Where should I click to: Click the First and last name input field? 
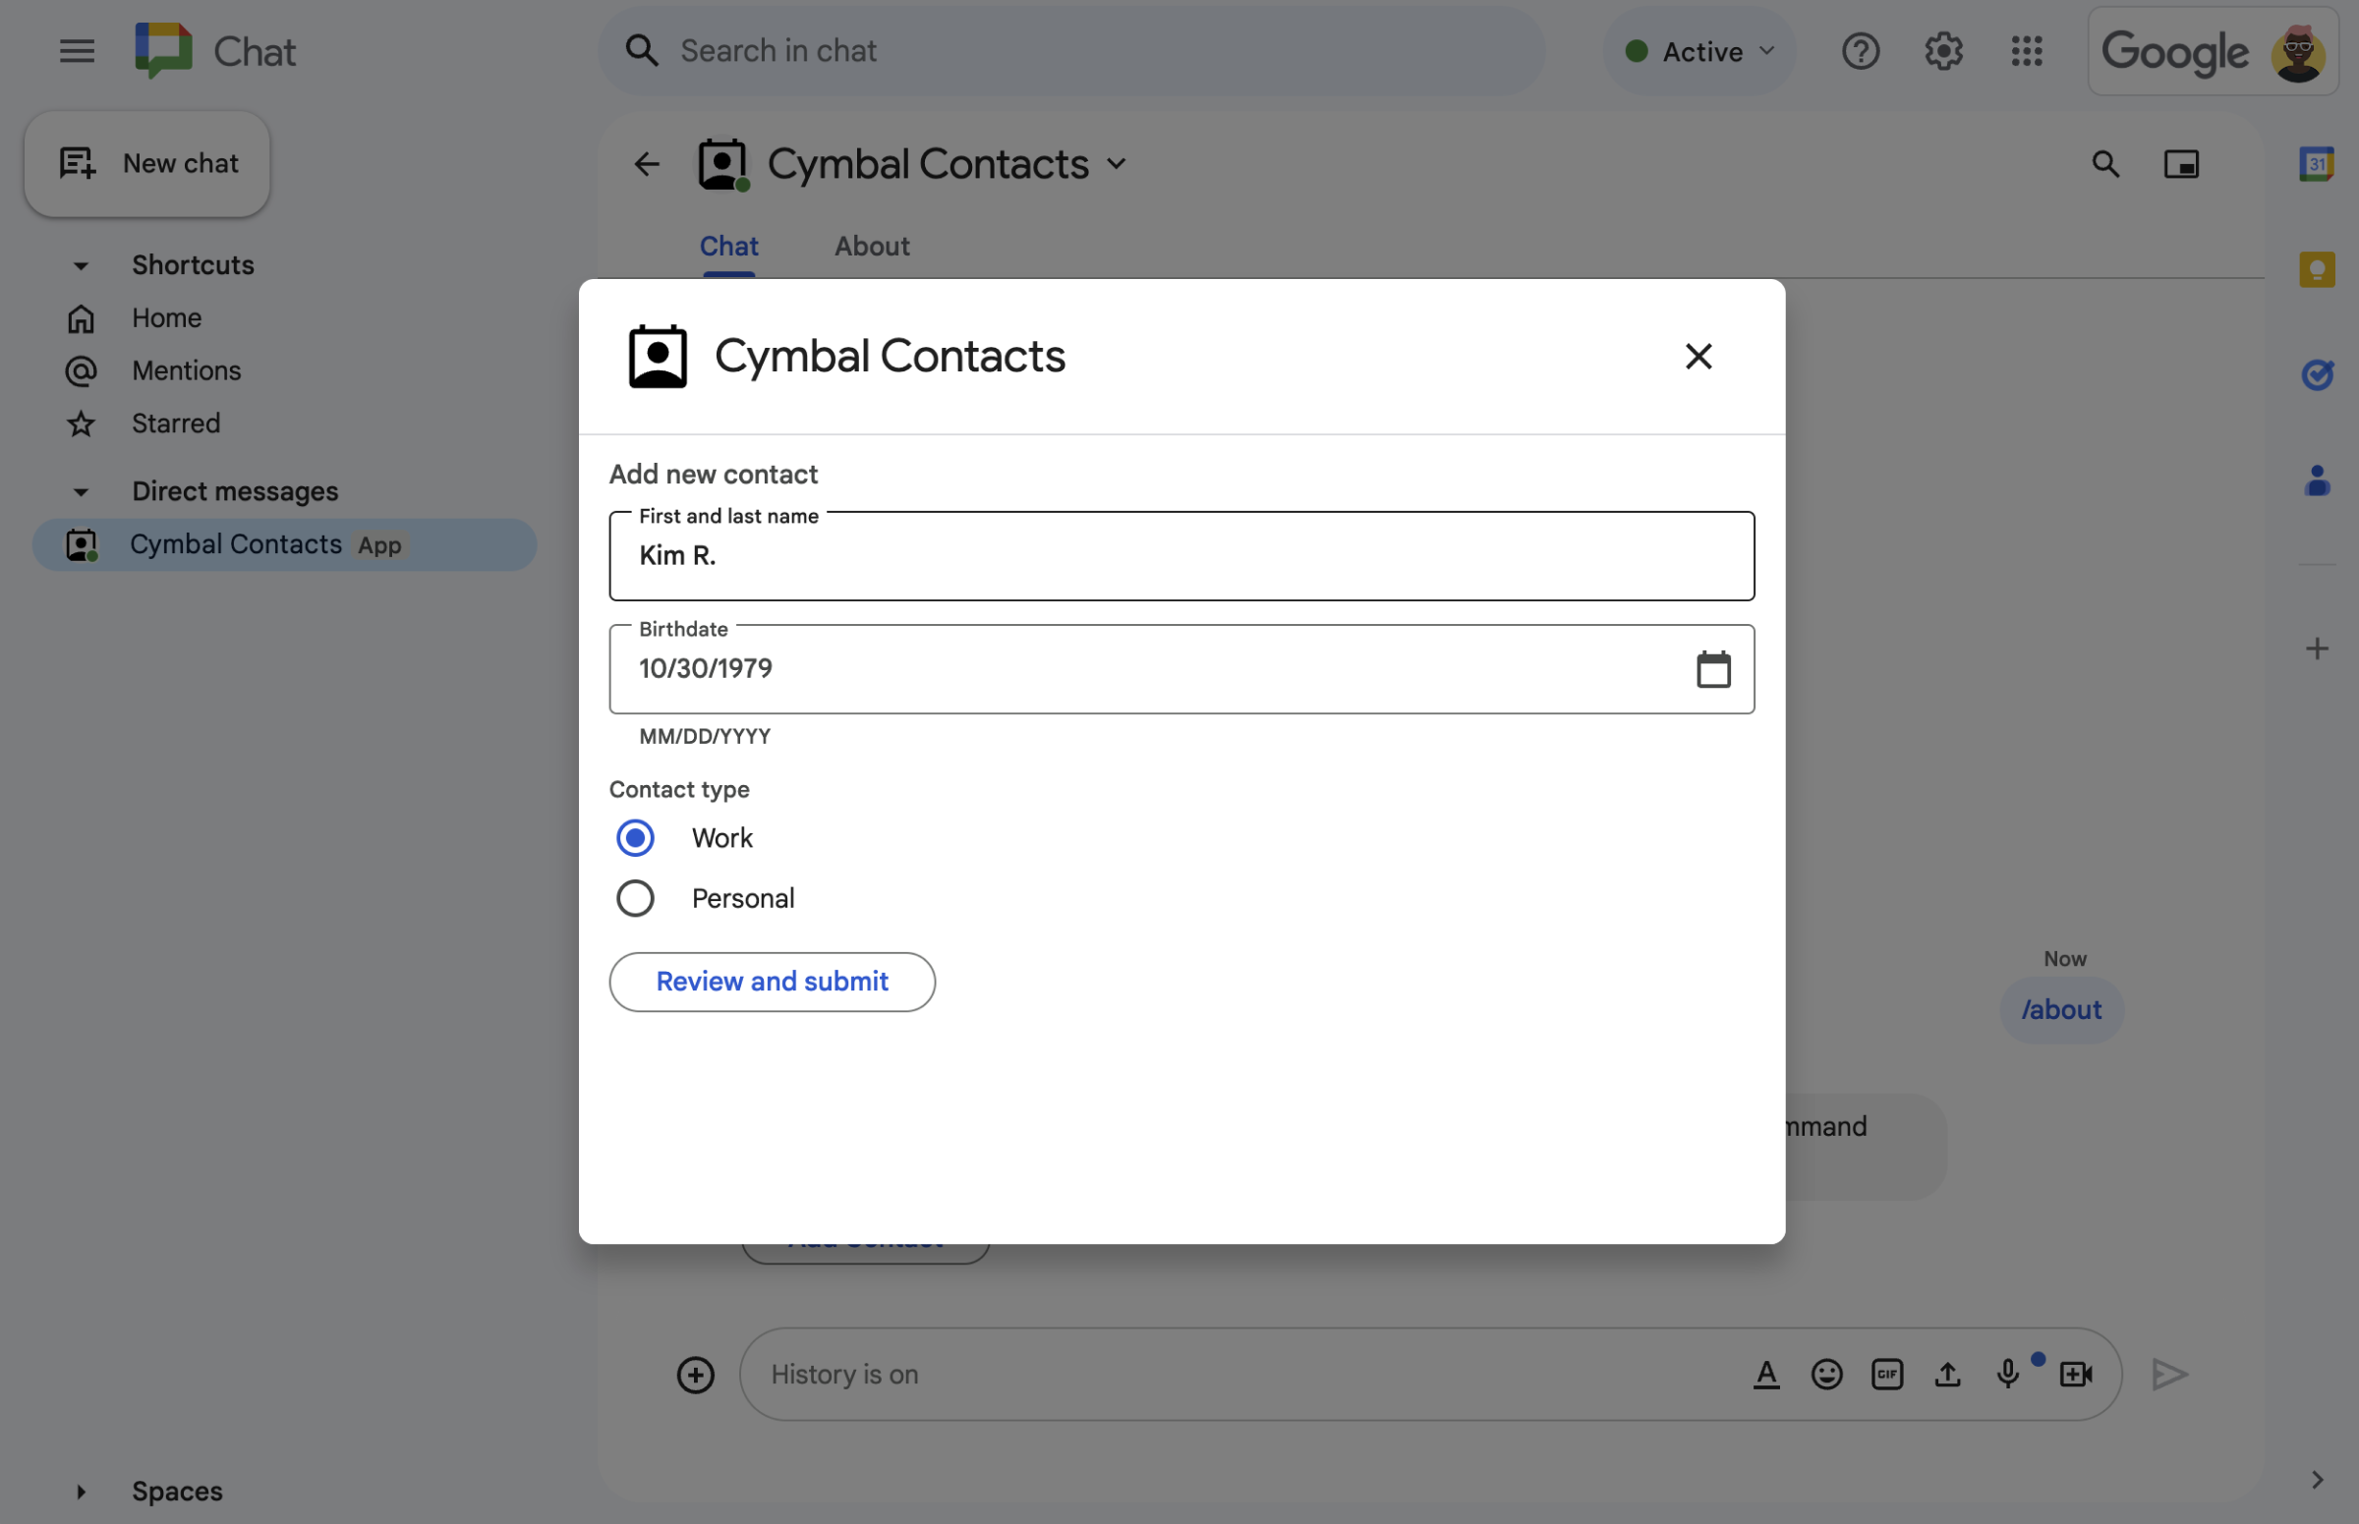[x=1181, y=555]
